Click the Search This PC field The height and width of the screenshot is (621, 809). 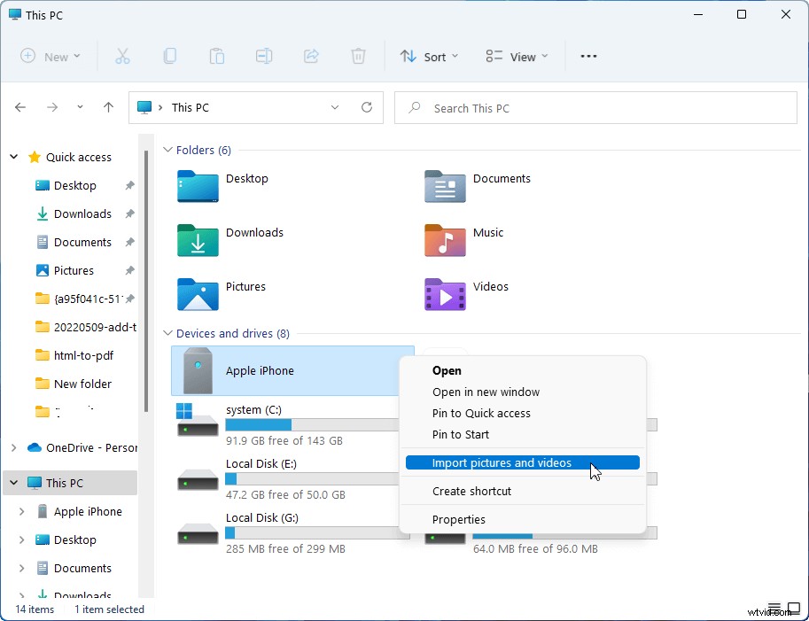point(595,108)
